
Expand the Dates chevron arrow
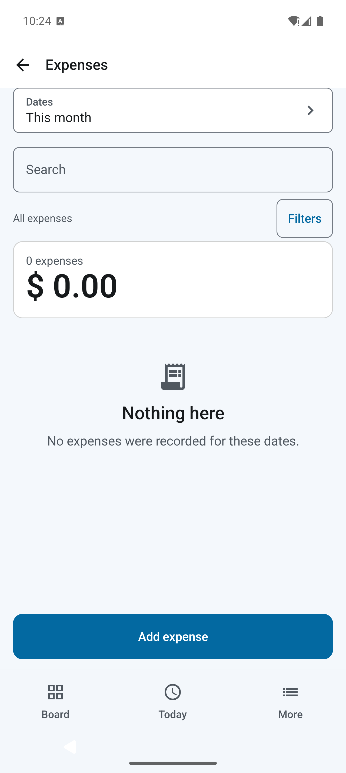click(x=311, y=110)
